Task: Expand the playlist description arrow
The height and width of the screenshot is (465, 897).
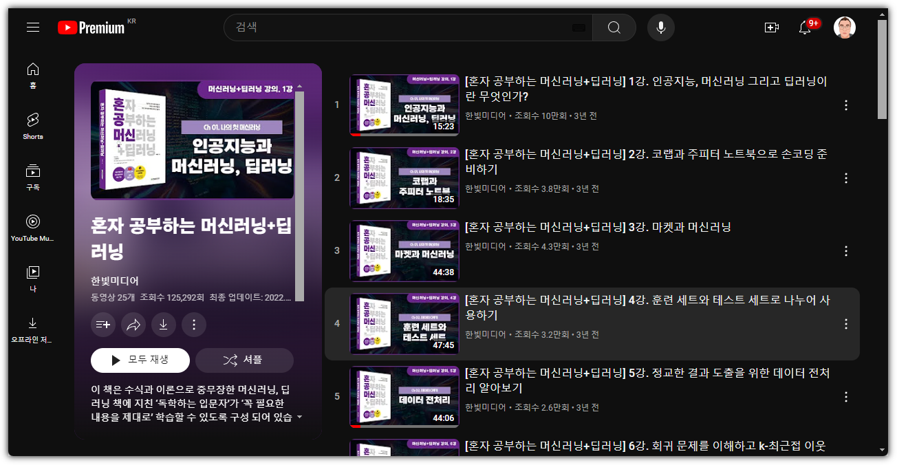Action: (299, 418)
